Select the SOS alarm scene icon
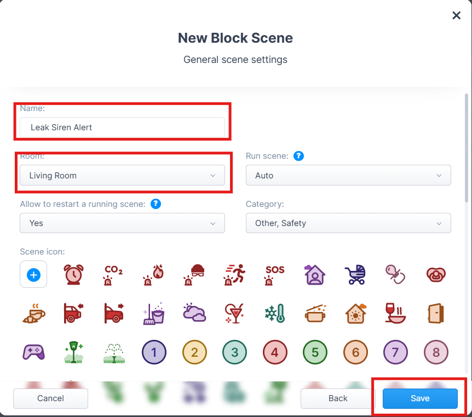 (274, 275)
